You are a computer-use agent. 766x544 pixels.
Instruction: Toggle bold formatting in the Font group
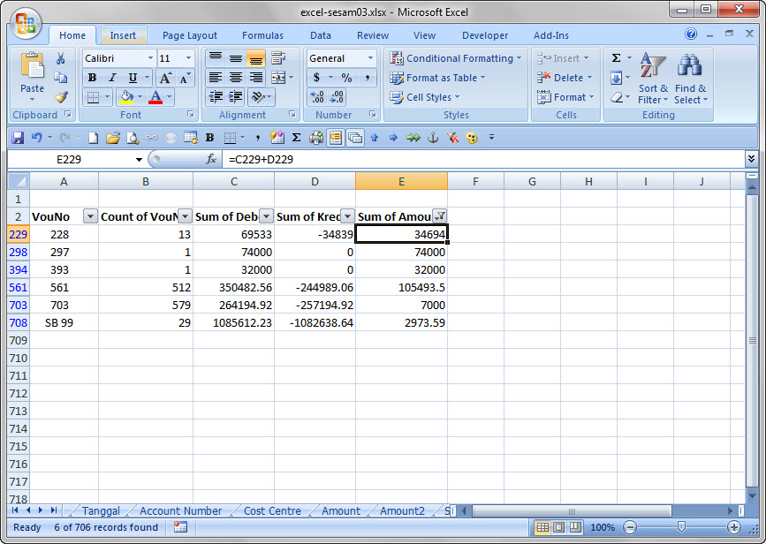point(91,78)
